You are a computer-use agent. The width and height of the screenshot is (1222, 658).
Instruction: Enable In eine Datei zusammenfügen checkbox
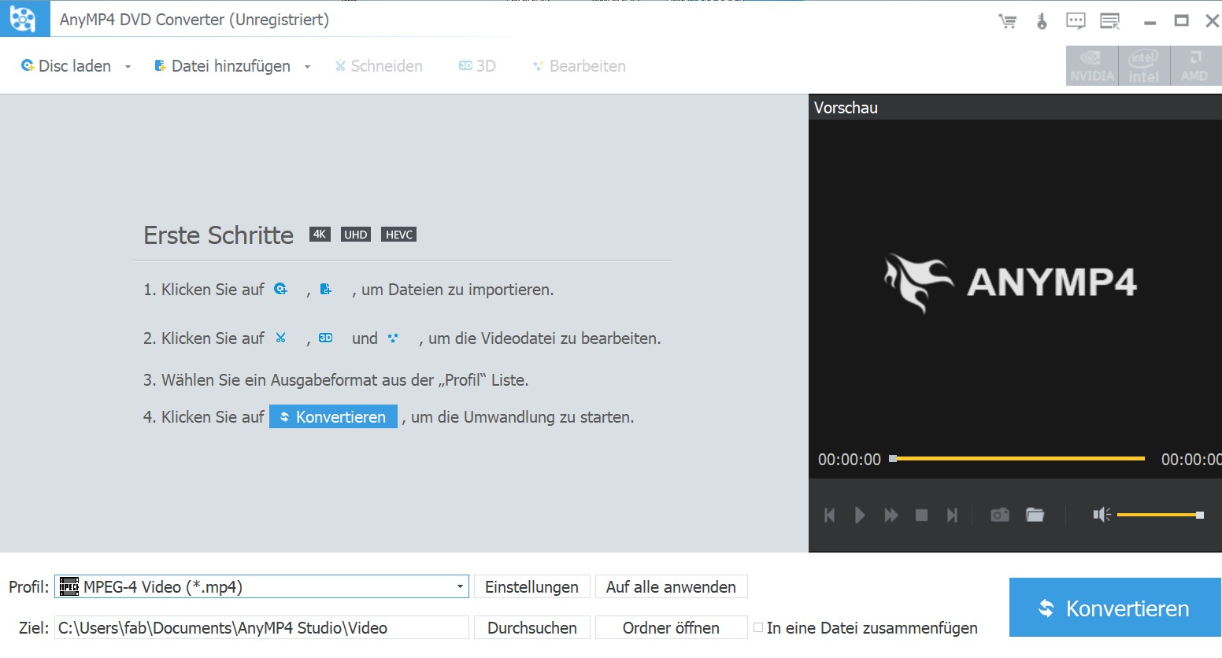(758, 627)
